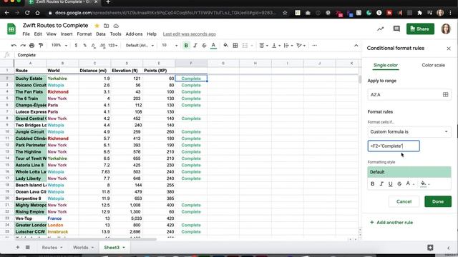Viewport: 458px width, 257px height.
Task: Open the File menu
Action: click(26, 34)
